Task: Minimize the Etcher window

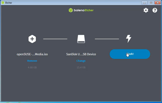Action: [x=144, y=3]
